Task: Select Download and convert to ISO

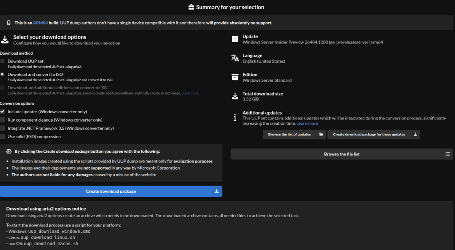Action: pyautogui.click(x=3, y=75)
